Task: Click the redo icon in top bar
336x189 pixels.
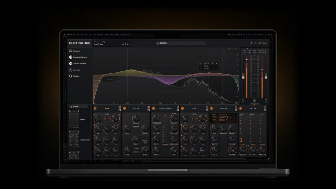Action: pyautogui.click(x=255, y=43)
